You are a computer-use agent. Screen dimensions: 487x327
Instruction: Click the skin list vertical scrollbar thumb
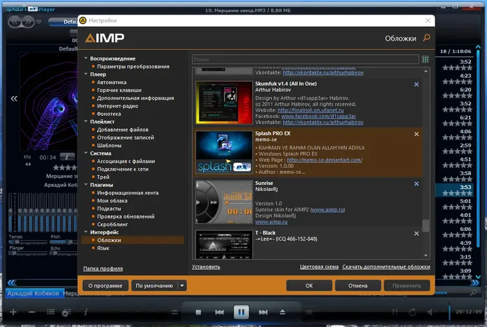pos(426,225)
